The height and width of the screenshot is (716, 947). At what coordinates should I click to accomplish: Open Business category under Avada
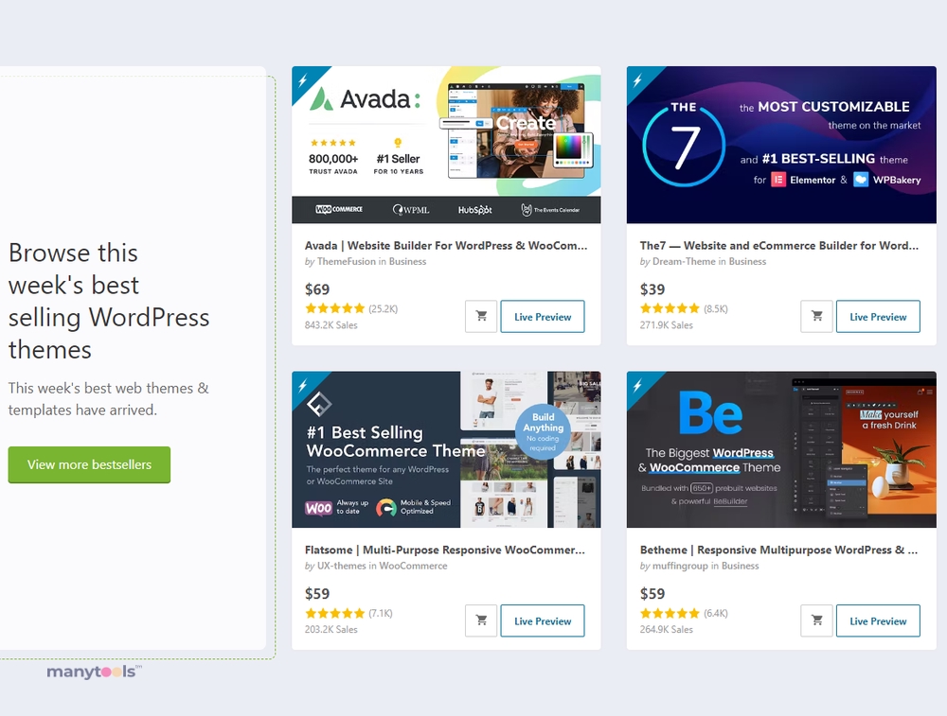click(x=407, y=261)
